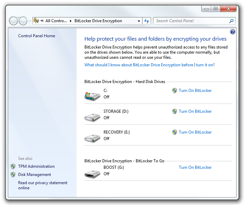This screenshot has width=244, height=205.
Task: Click the shield icon in the RECOVERY (E:) row
Action: coord(175,132)
